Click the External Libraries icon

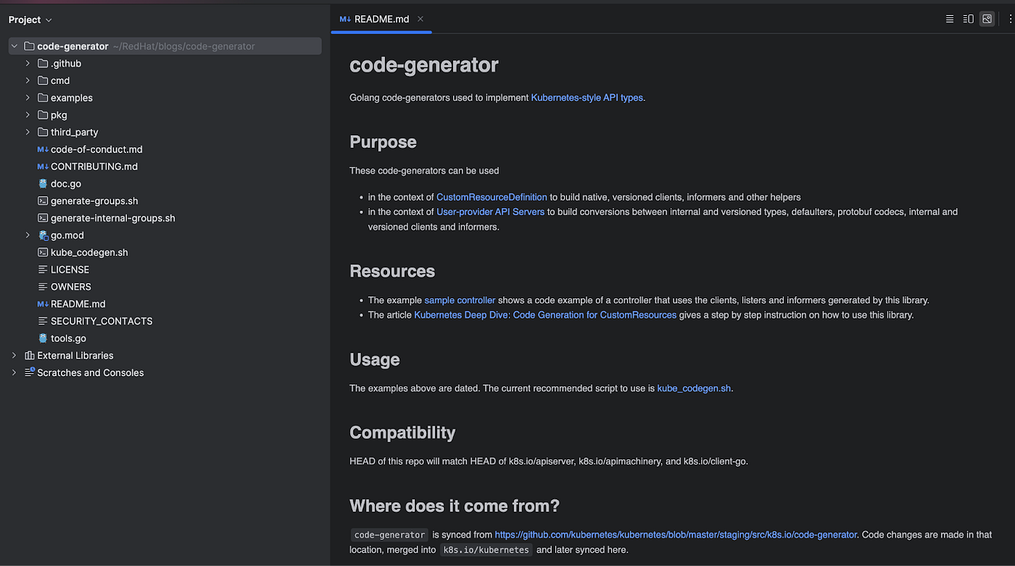click(29, 356)
